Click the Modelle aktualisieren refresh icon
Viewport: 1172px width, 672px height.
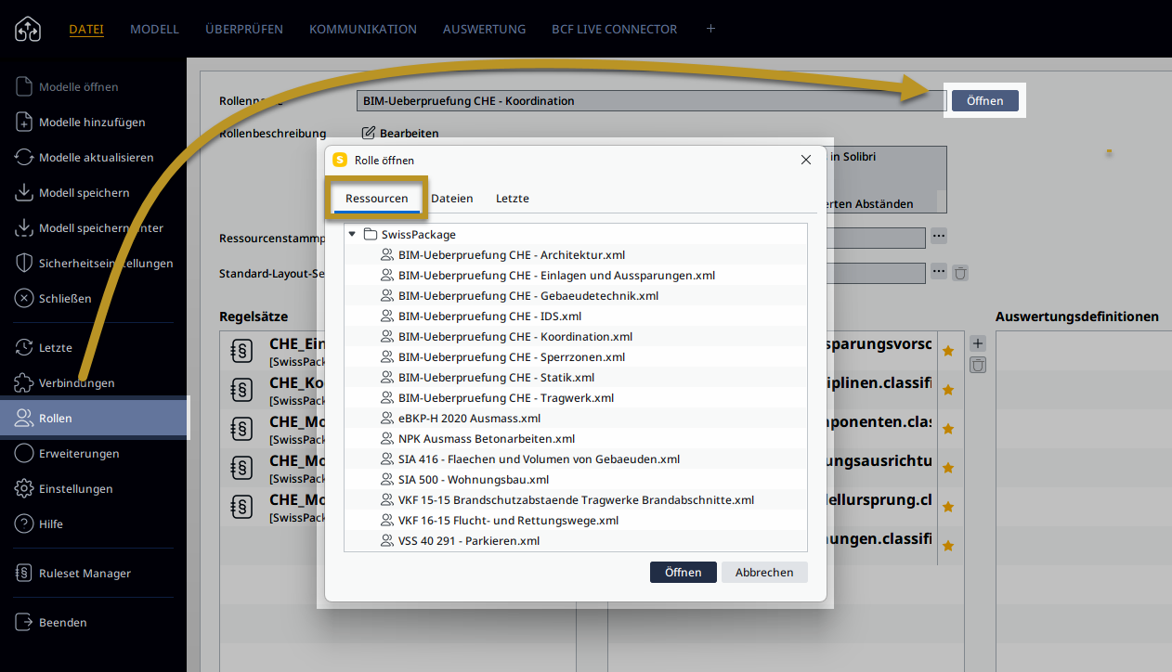click(x=24, y=157)
